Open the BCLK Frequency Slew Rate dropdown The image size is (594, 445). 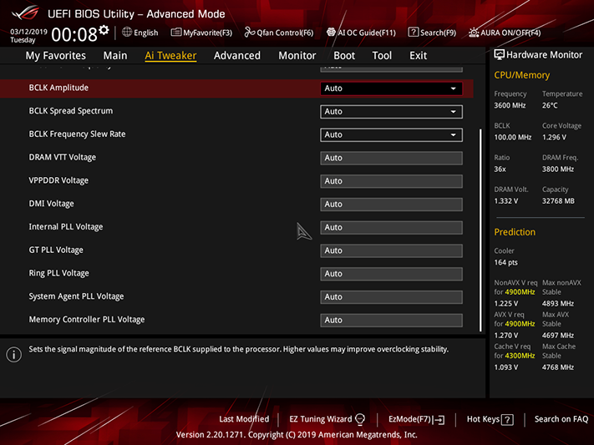point(391,134)
